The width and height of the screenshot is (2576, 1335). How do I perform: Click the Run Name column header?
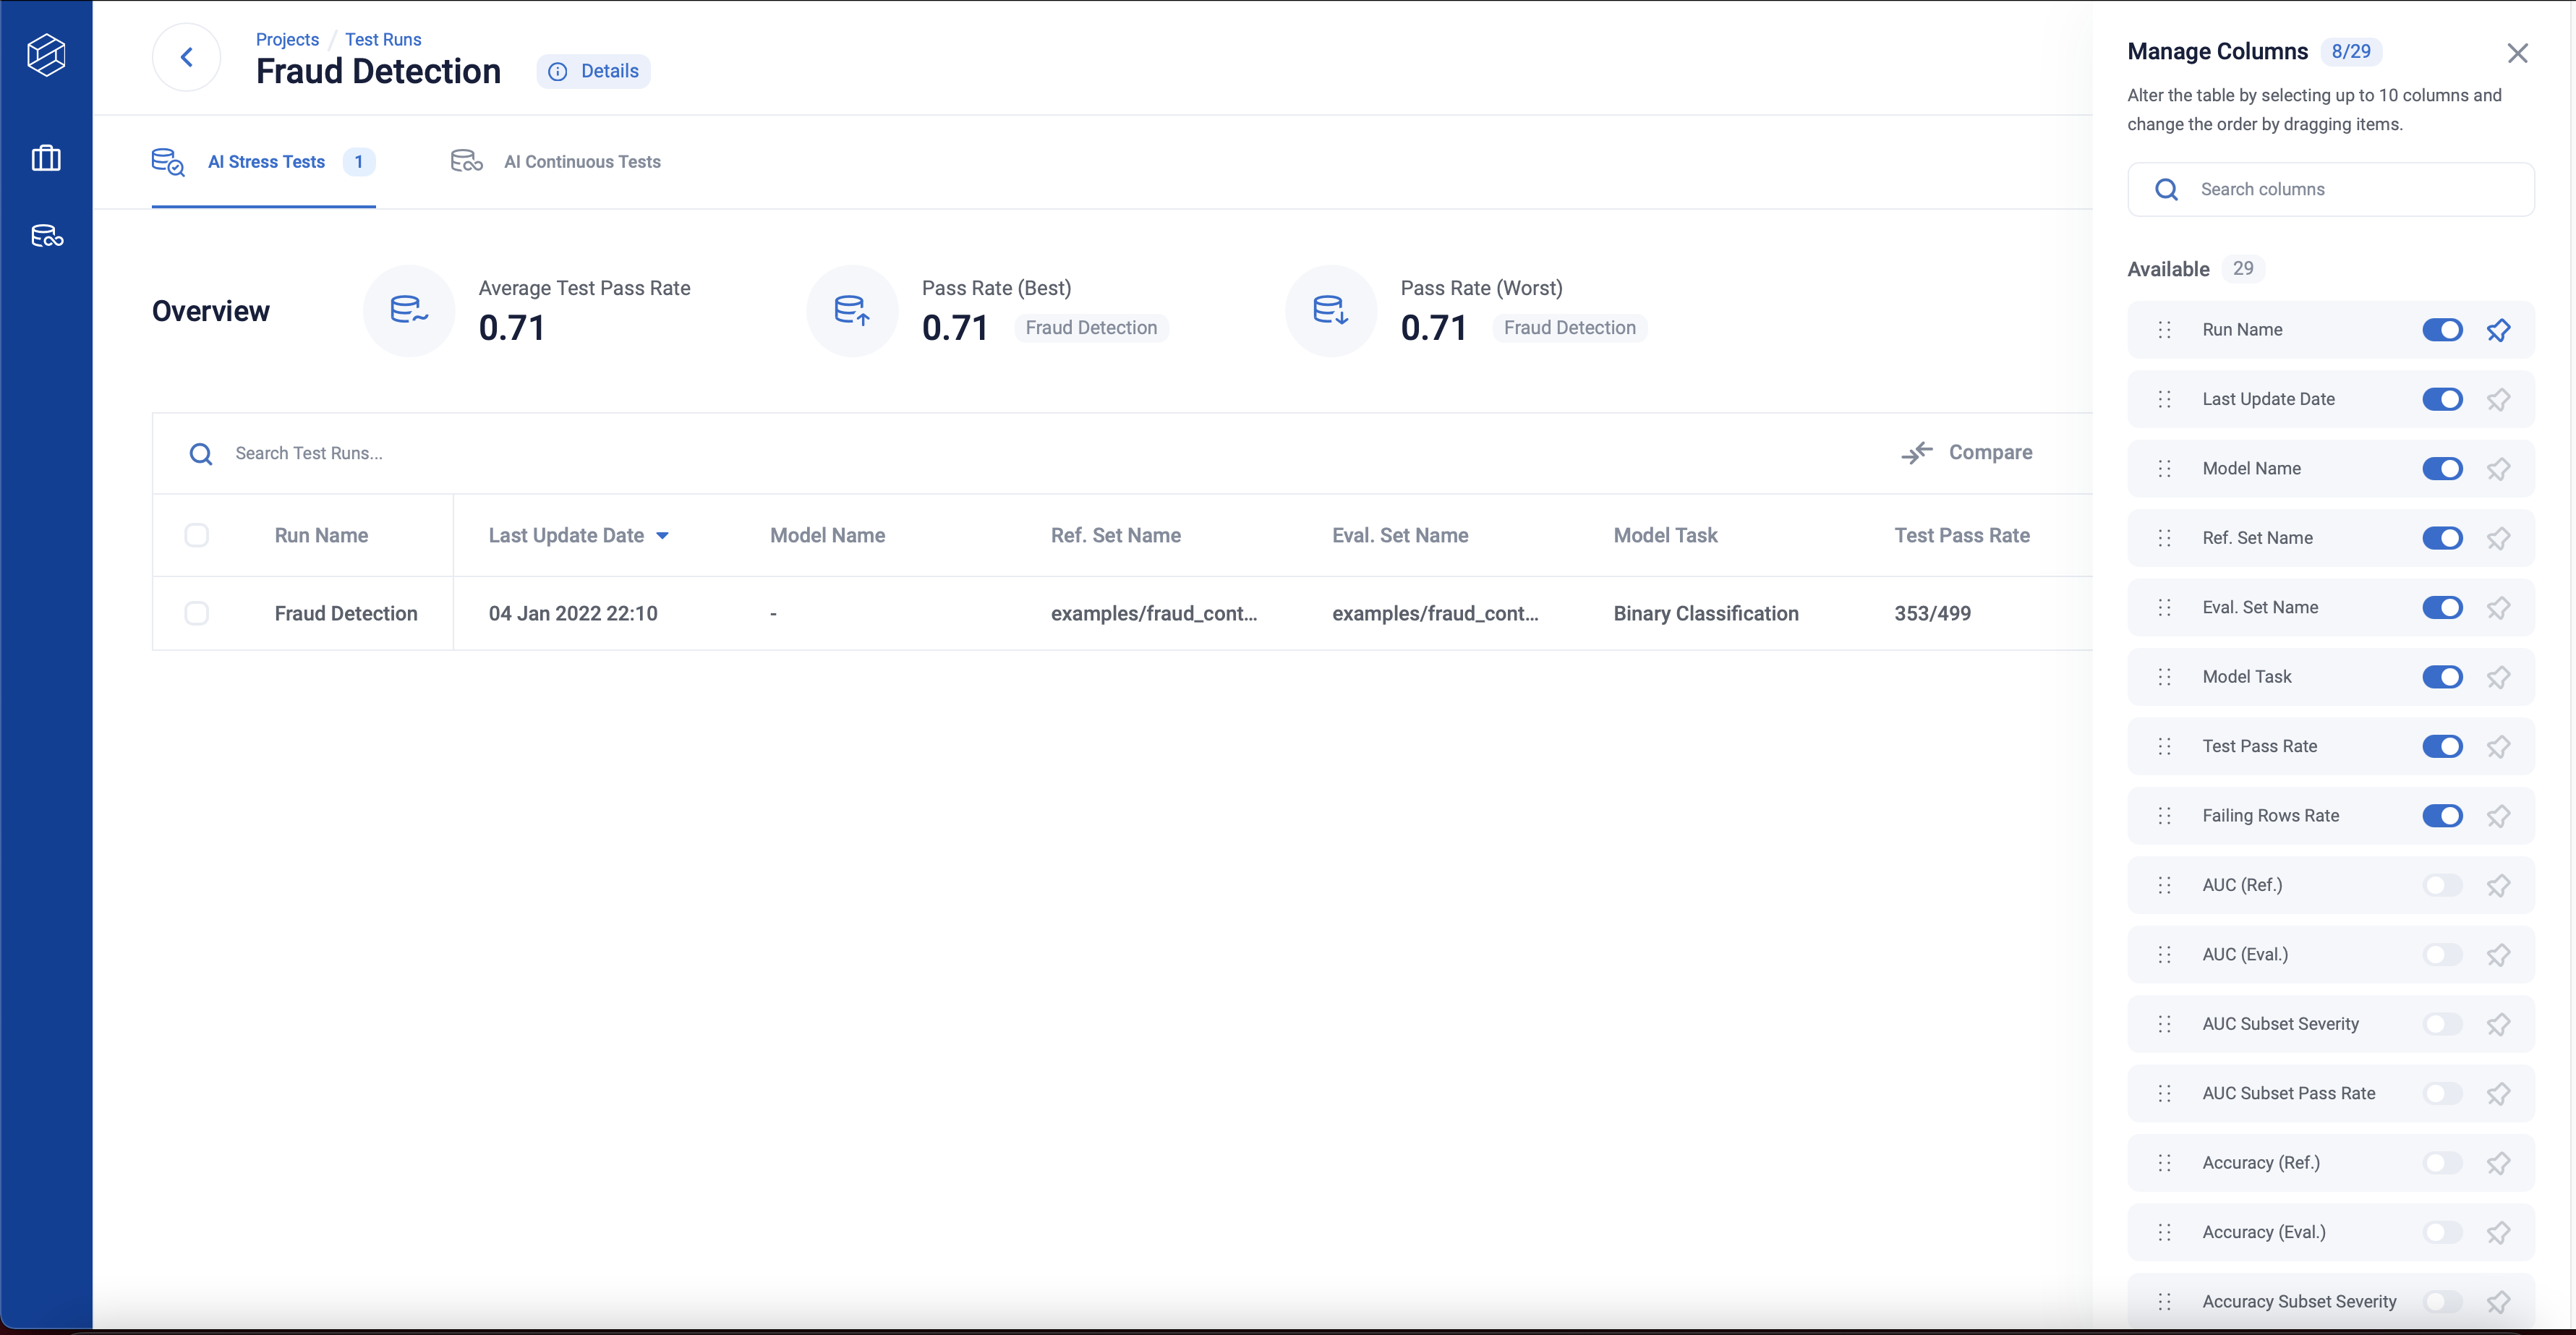pos(321,536)
